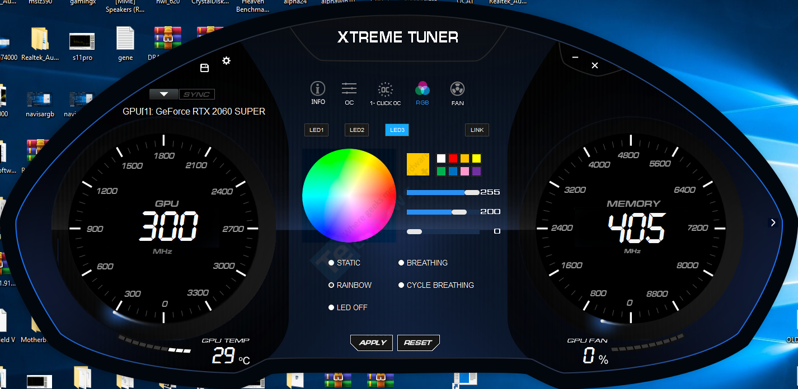The height and width of the screenshot is (389, 798).
Task: Click the GPU TEMP 29 °C reading
Action: (x=231, y=356)
